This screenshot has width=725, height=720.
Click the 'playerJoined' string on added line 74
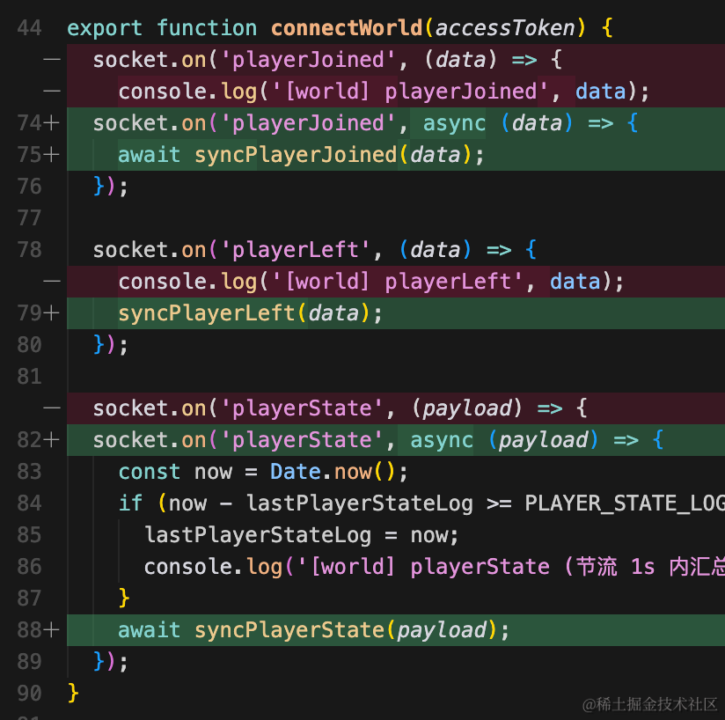click(309, 123)
